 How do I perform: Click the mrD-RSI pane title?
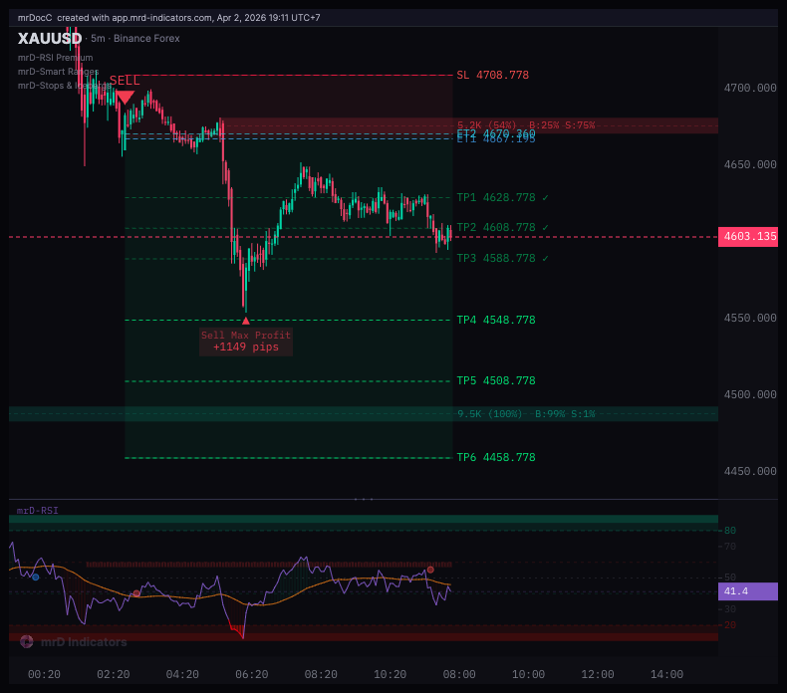[x=38, y=511]
